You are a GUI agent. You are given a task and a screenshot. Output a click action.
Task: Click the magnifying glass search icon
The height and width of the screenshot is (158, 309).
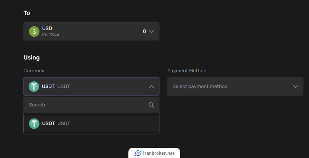(x=151, y=105)
